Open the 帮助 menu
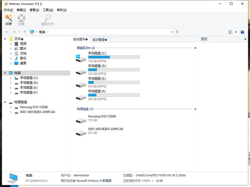Viewport: 250px width, 187px height. 62,10
